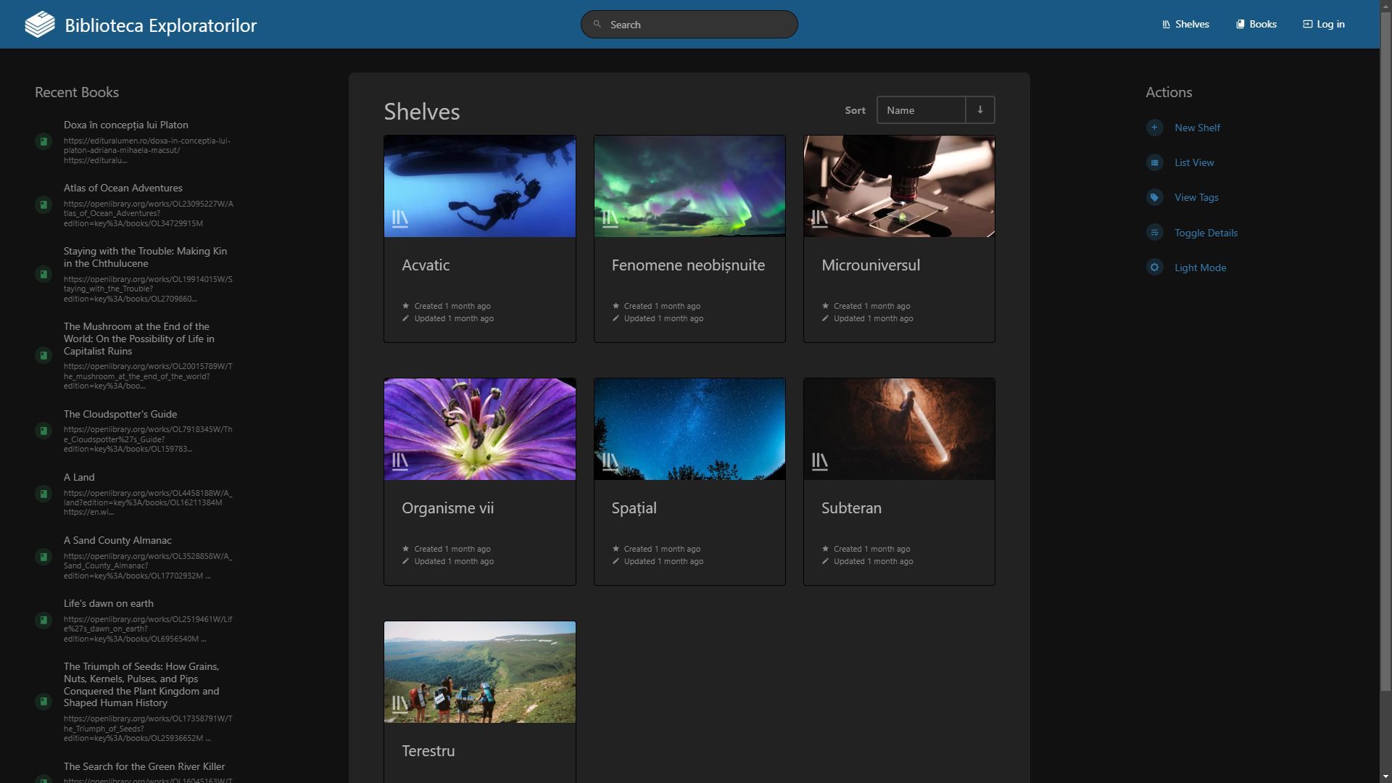This screenshot has width=1392, height=783.
Task: Click the magnifier icon in the search bar
Action: (x=597, y=25)
